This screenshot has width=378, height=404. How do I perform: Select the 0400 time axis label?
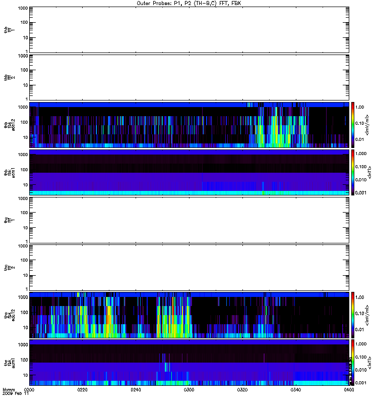[x=349, y=390]
